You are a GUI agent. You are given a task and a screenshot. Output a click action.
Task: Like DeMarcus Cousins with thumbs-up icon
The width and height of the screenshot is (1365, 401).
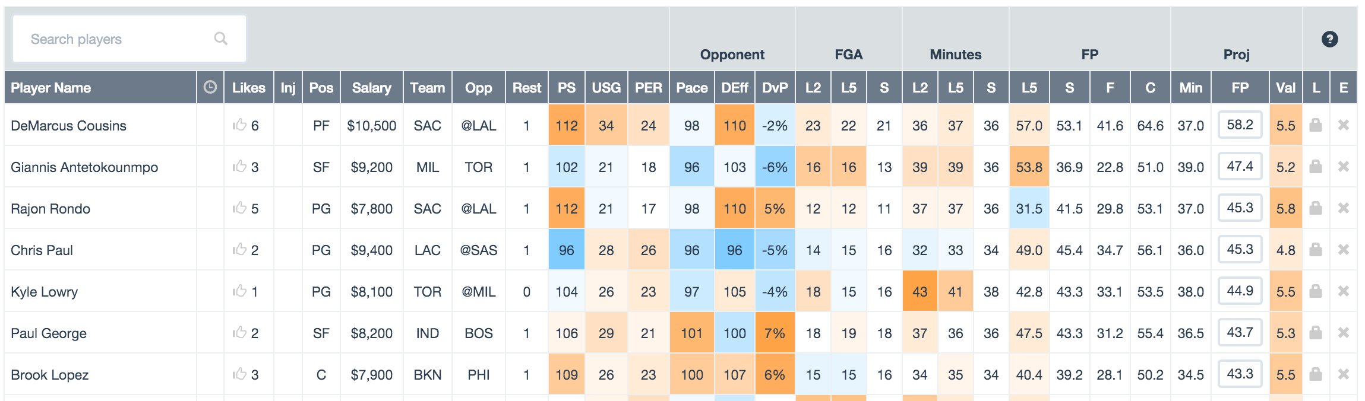click(x=239, y=125)
